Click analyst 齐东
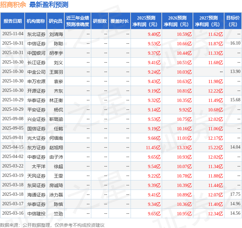Screen dimensions: 242x228 point(58,91)
